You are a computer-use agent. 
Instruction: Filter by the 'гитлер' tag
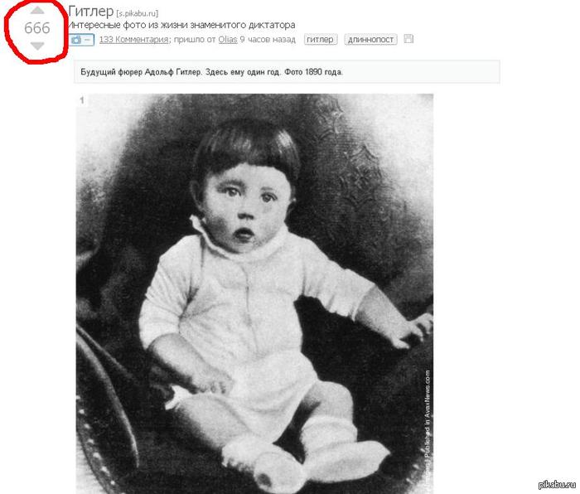[x=321, y=39]
